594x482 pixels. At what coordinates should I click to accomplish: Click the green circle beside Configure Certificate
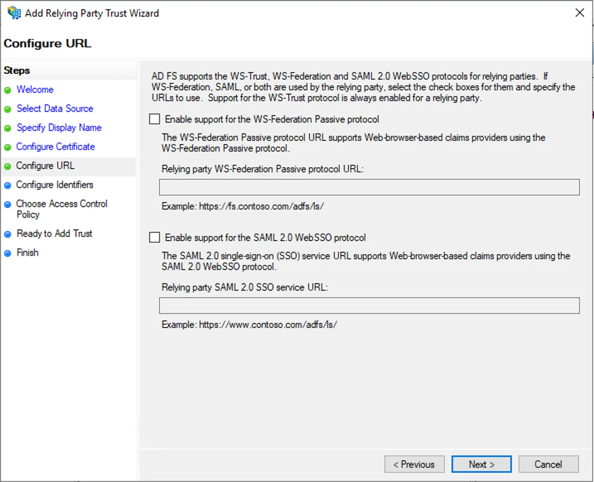pyautogui.click(x=8, y=147)
